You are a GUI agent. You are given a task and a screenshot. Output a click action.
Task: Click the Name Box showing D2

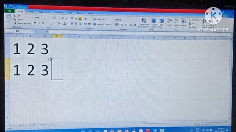click(19, 31)
